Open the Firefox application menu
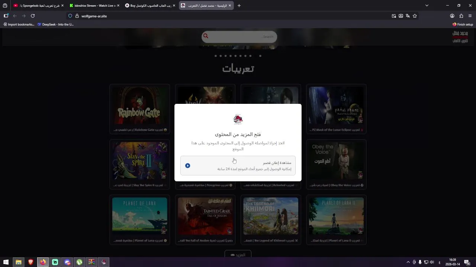 pyautogui.click(x=470, y=16)
